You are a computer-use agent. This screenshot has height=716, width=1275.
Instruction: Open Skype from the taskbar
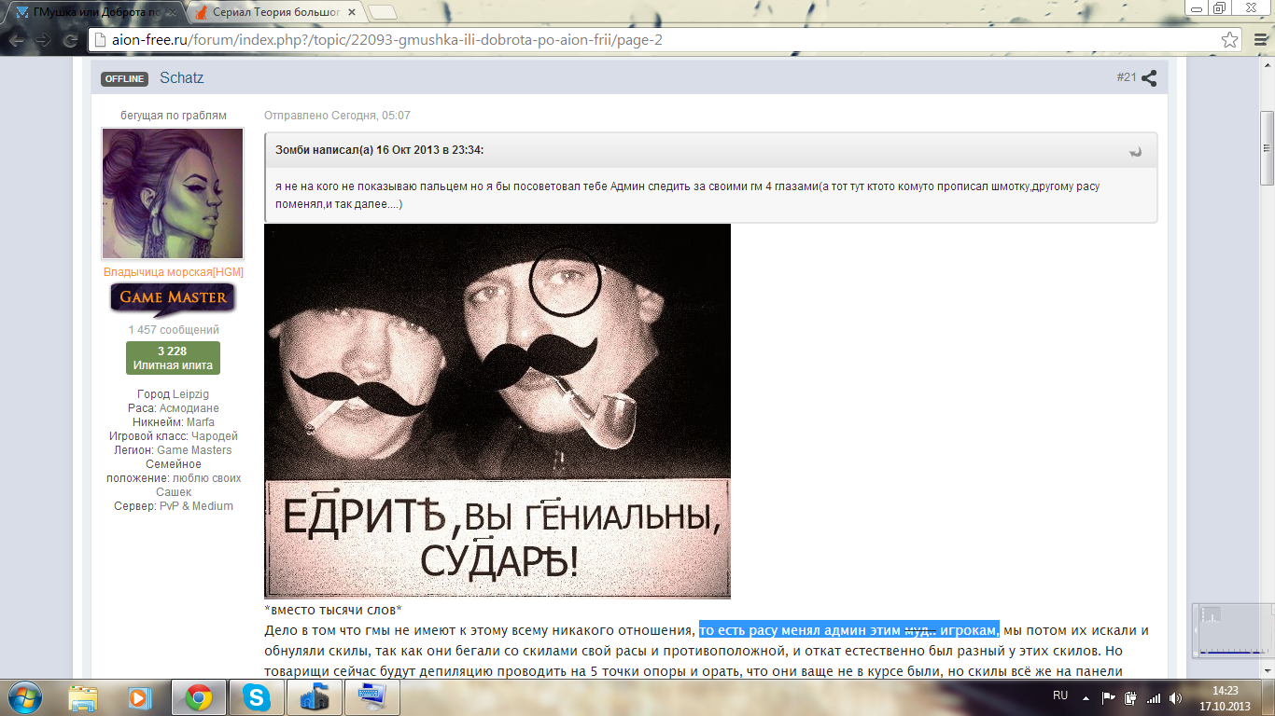255,697
